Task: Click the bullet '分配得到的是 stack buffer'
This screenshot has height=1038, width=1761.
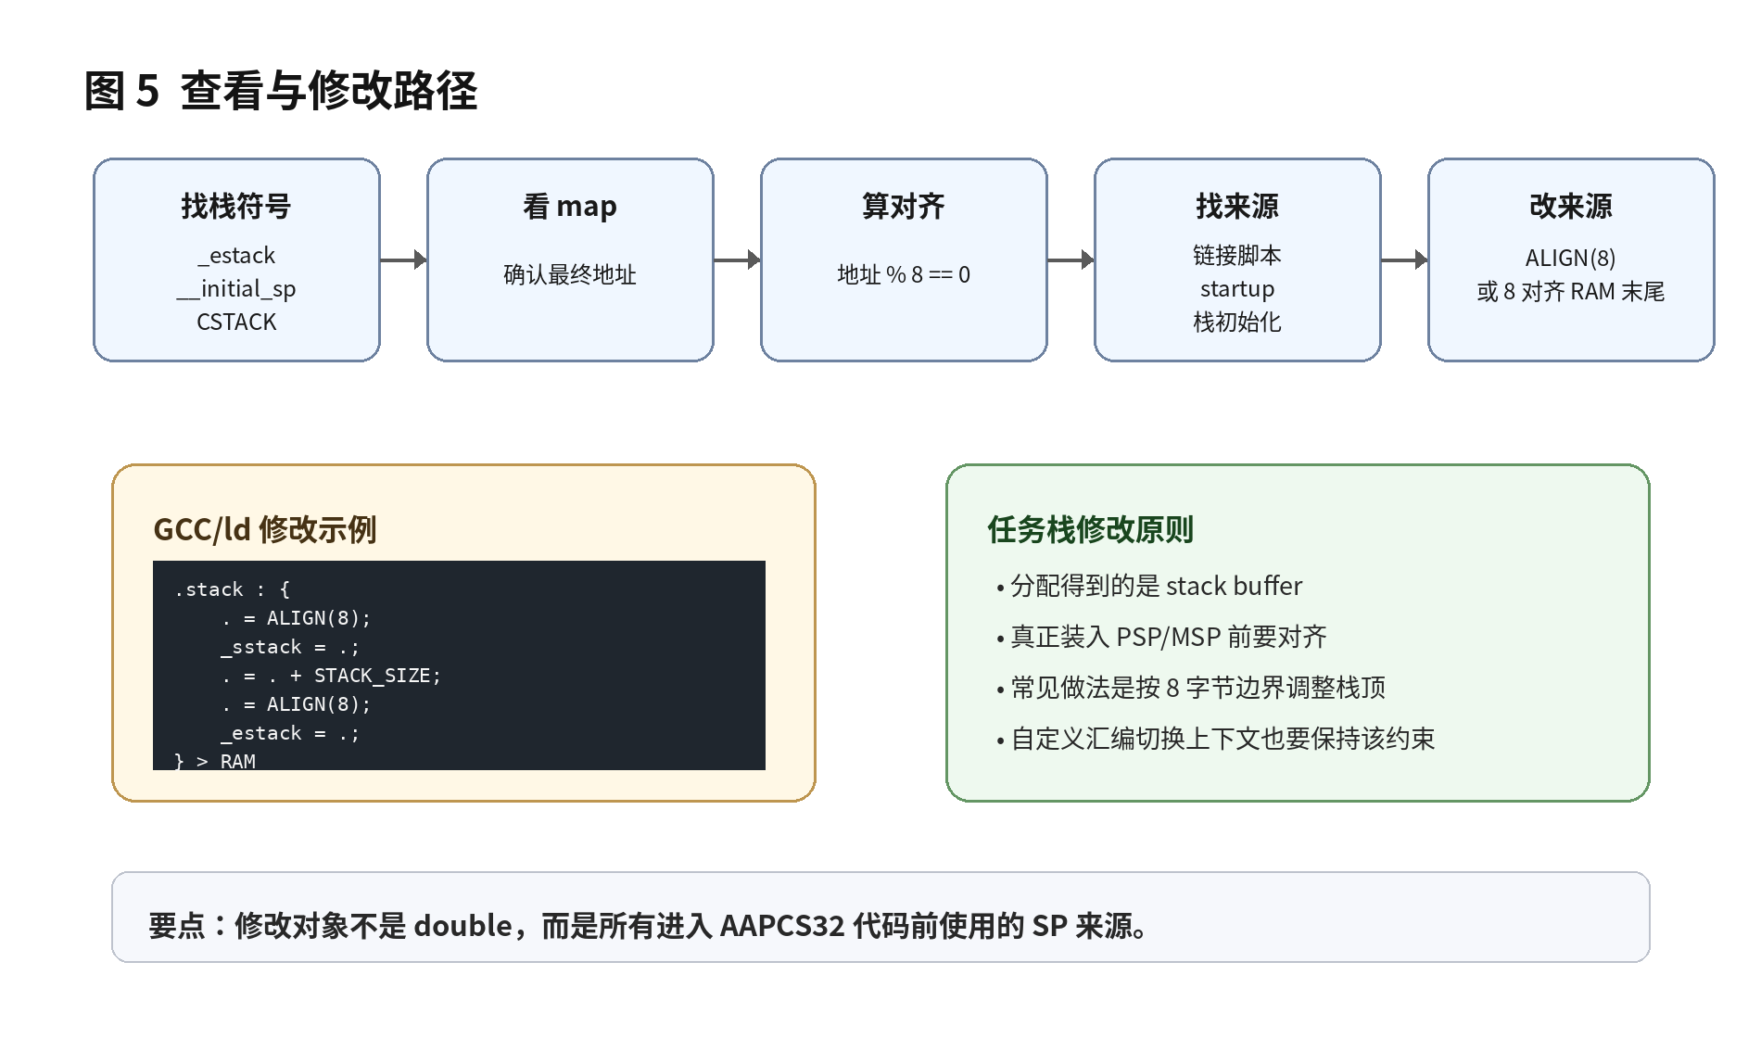Action: click(1149, 586)
